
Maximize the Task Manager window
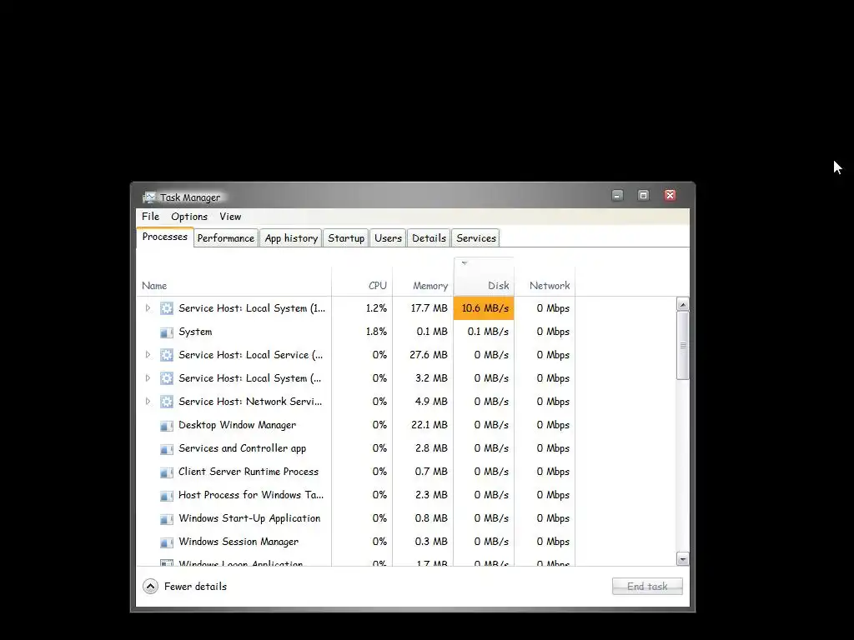point(643,195)
